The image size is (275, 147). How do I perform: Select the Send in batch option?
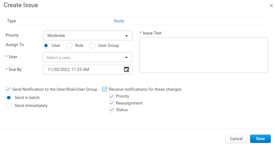(x=9, y=98)
